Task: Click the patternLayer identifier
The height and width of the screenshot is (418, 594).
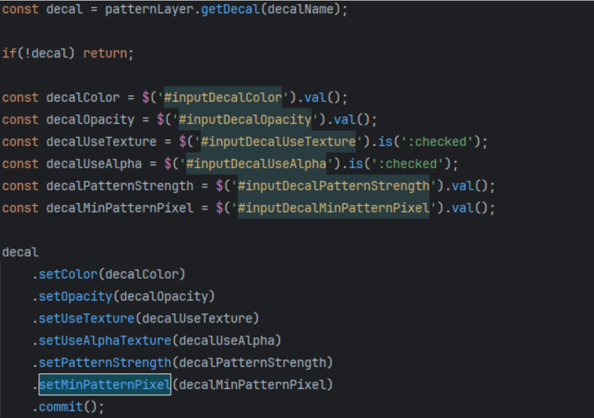Action: (x=149, y=9)
